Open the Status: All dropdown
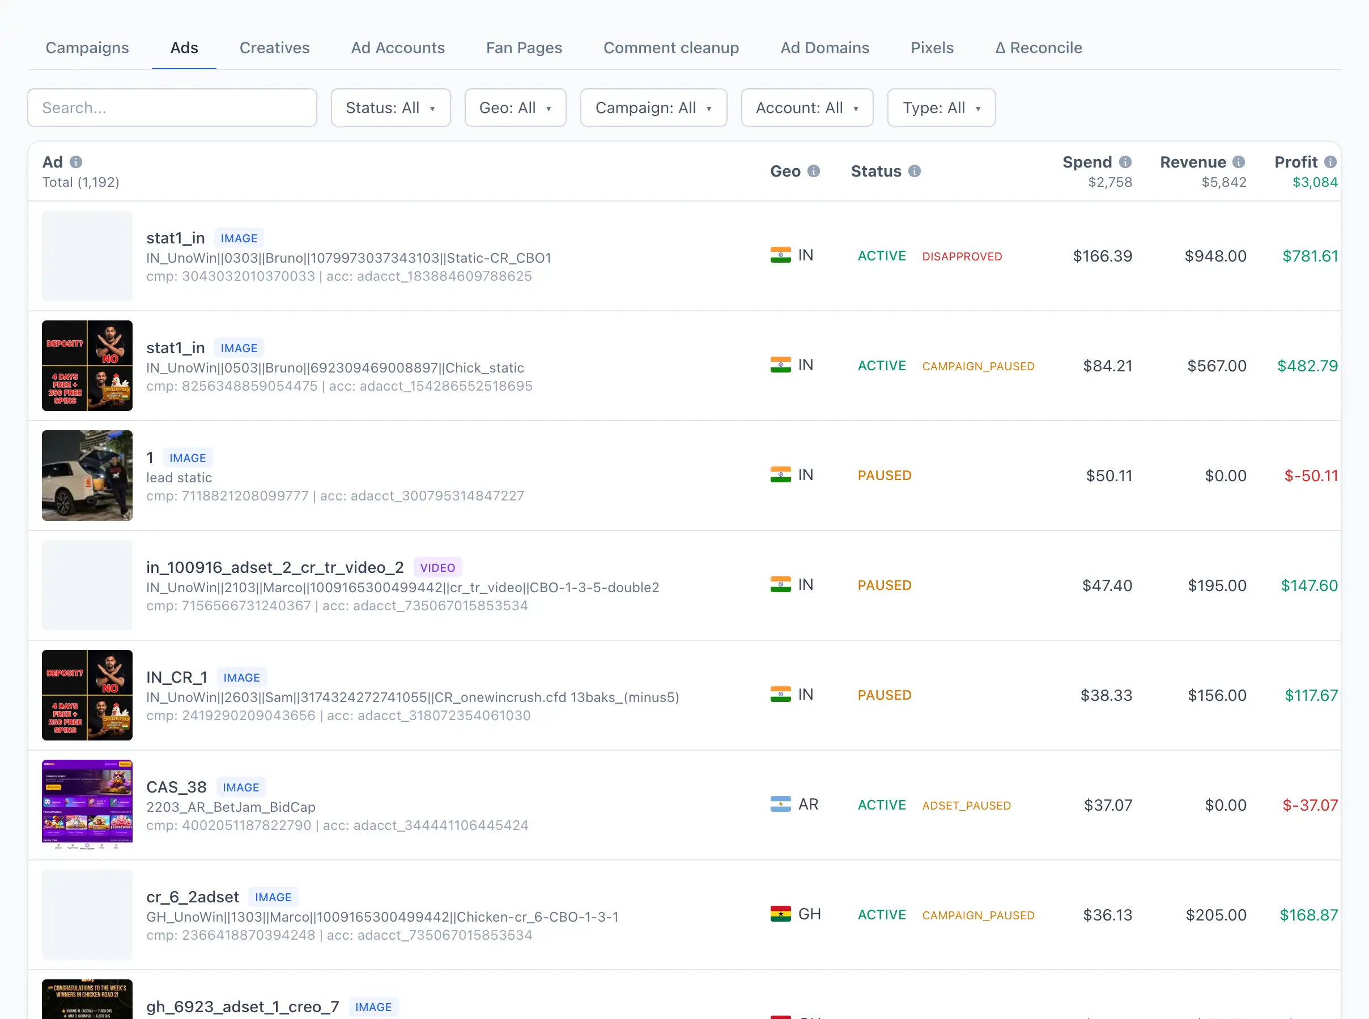Viewport: 1369px width, 1019px height. [391, 108]
